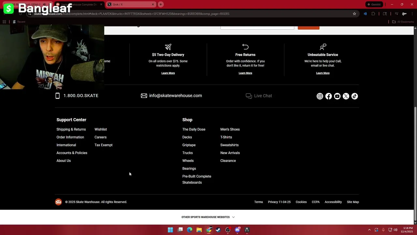The image size is (417, 235).
Task: Open Skate Warehouse Facebook page icon
Action: point(328,96)
